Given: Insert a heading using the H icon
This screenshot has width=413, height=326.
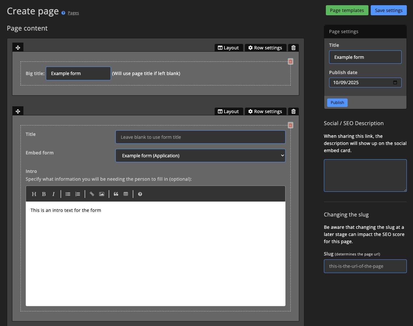Looking at the screenshot, I should click(x=34, y=194).
